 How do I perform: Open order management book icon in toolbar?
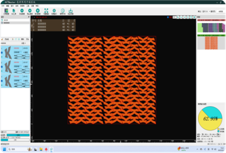6,11
